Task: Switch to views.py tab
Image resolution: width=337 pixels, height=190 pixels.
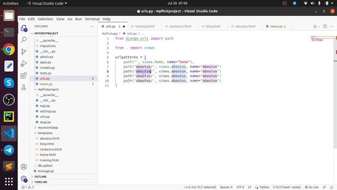Action: point(277,26)
